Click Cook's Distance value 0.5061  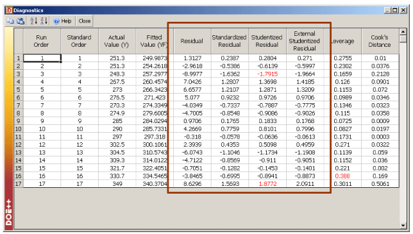click(x=380, y=184)
